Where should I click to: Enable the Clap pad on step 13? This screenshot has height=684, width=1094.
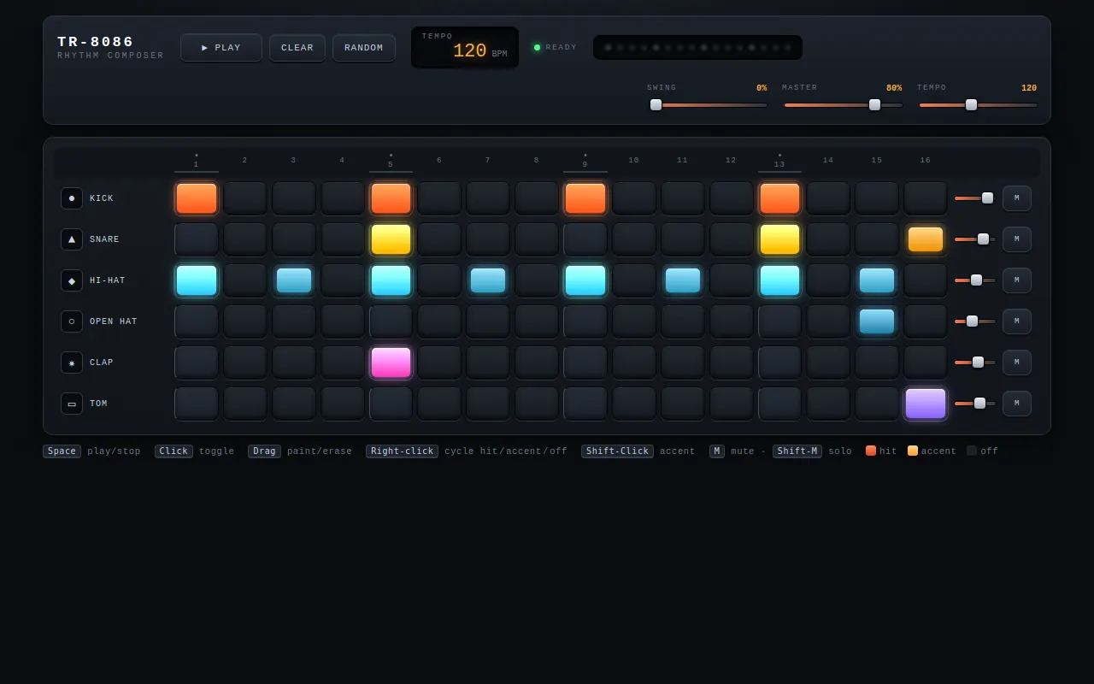(779, 363)
